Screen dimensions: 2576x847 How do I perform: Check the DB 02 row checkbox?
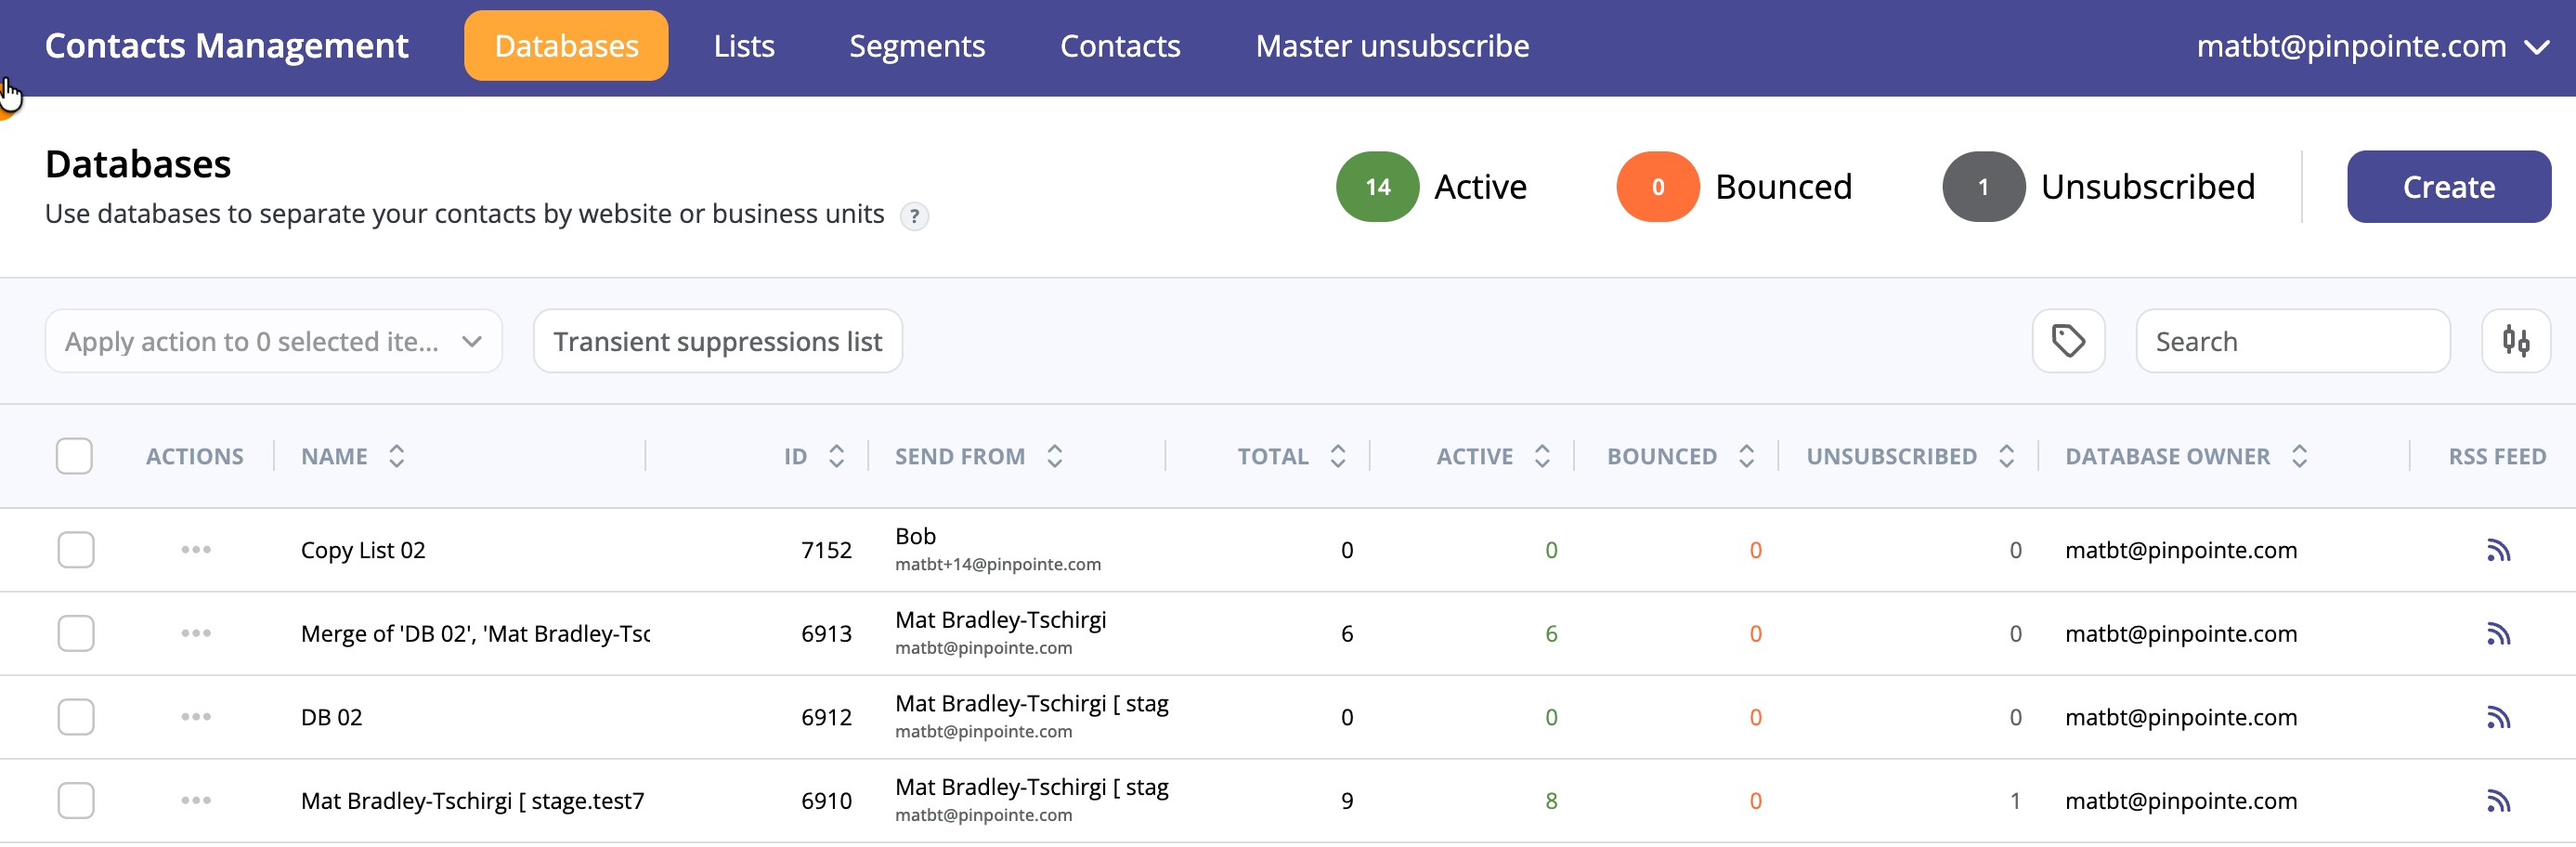pyautogui.click(x=76, y=717)
